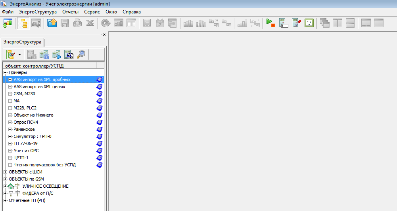Viewport: 397px width, 211px height.
Task: Click the magnifier search icon in panel
Action: (81, 54)
